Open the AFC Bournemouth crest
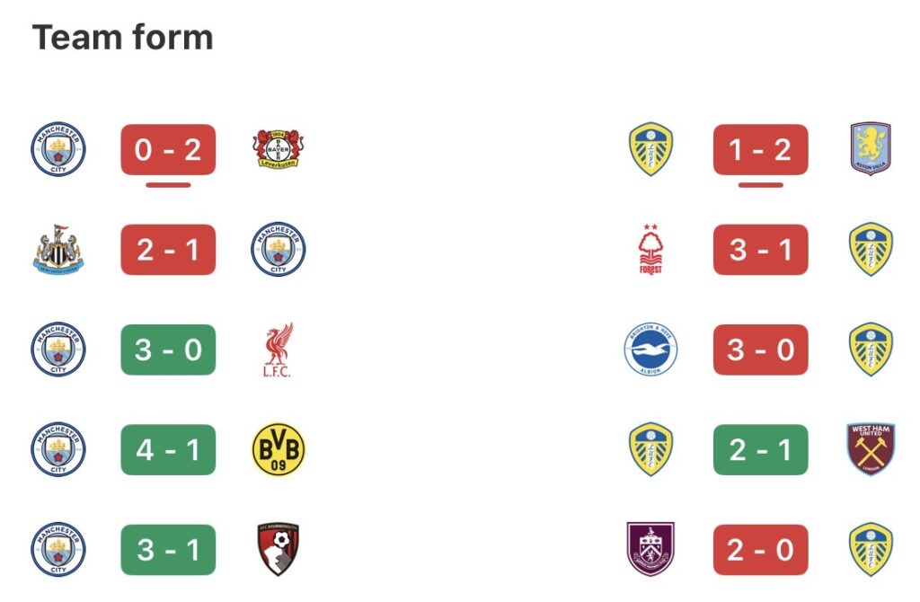This screenshot has height=602, width=920. point(278,549)
